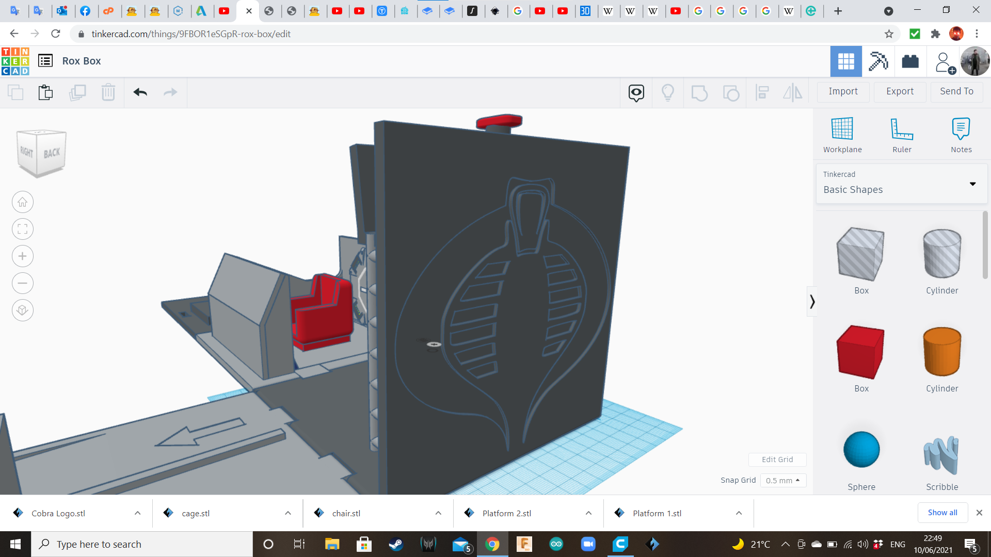This screenshot has width=991, height=557.
Task: Toggle show all hidden lightbulb icon
Action: pyautogui.click(x=667, y=93)
